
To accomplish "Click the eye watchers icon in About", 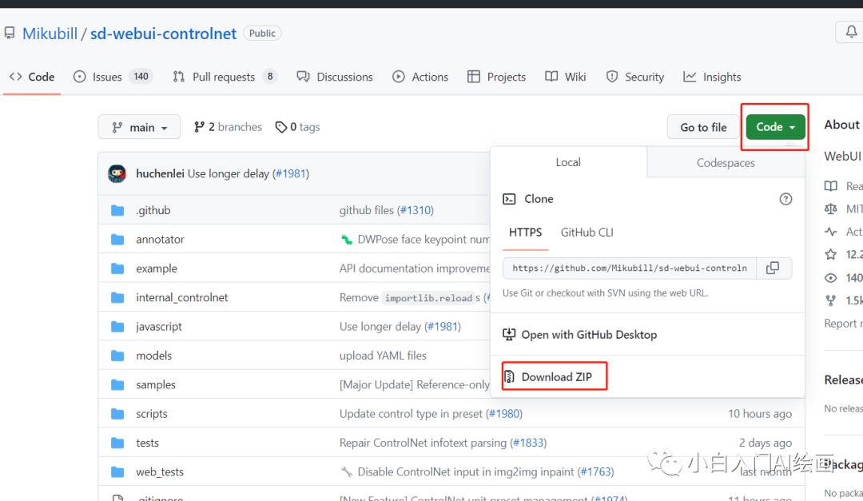I will (x=830, y=278).
